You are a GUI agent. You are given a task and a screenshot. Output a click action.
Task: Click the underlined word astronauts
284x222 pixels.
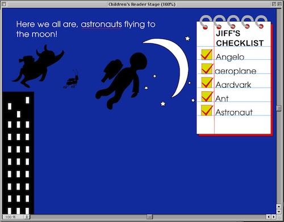(x=101, y=24)
